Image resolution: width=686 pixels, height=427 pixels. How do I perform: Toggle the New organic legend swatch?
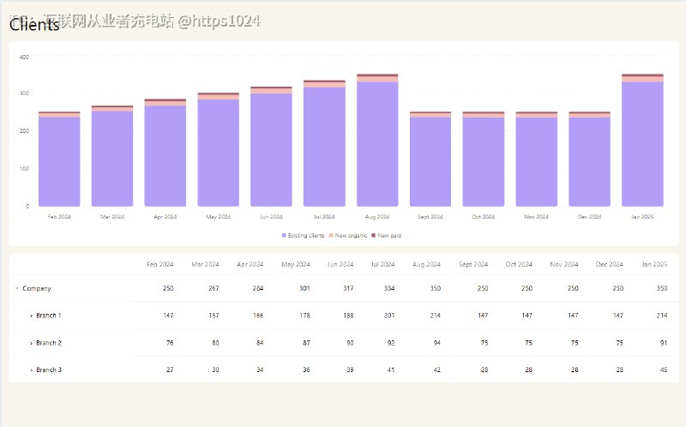click(x=331, y=236)
